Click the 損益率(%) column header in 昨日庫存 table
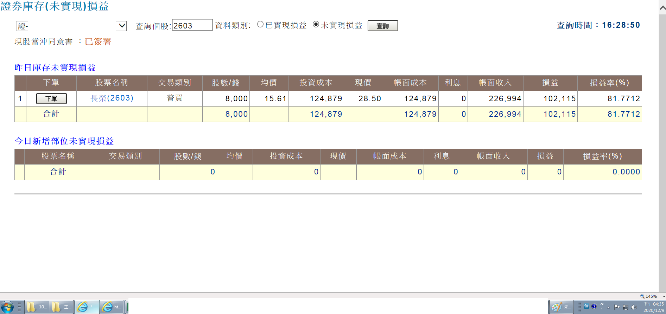Viewport: 666px width, 314px height. coord(609,83)
